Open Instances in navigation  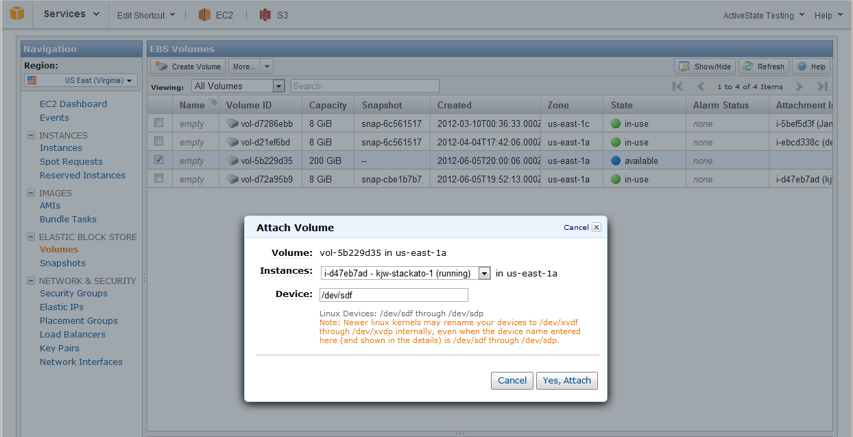[x=61, y=148]
